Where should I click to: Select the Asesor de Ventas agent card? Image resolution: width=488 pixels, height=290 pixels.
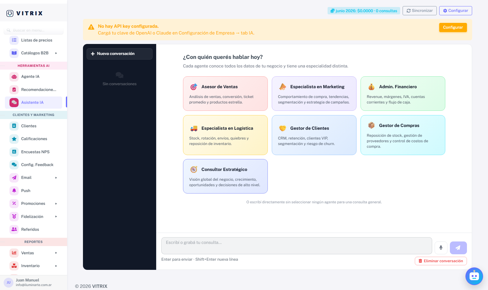click(x=225, y=93)
